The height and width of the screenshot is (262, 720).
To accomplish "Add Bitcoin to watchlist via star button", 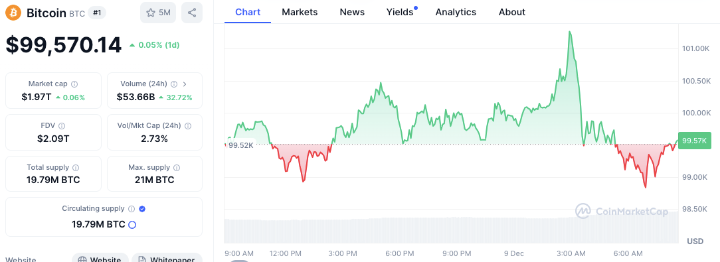I will click(x=158, y=13).
